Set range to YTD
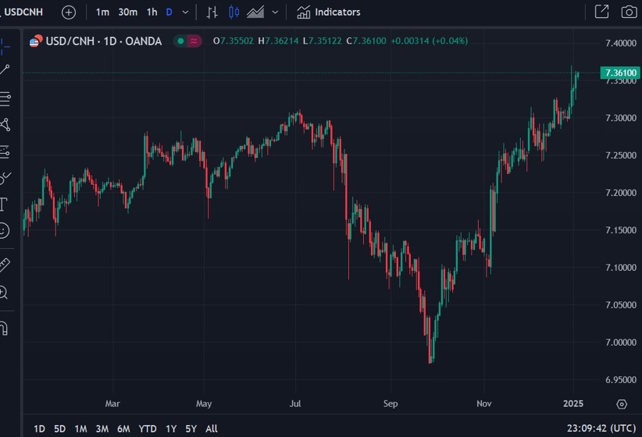 [x=148, y=429]
